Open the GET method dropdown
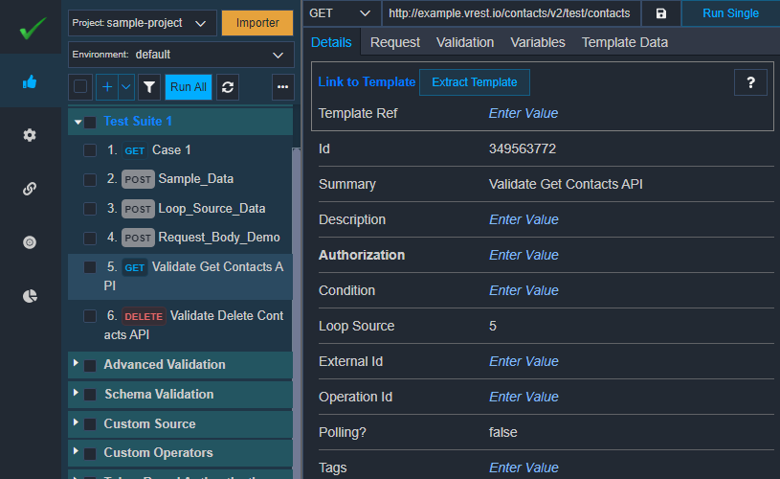The image size is (780, 479). tap(342, 13)
